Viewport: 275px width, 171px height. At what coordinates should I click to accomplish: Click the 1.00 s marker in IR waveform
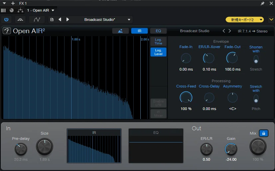pyautogui.click(x=76, y=39)
